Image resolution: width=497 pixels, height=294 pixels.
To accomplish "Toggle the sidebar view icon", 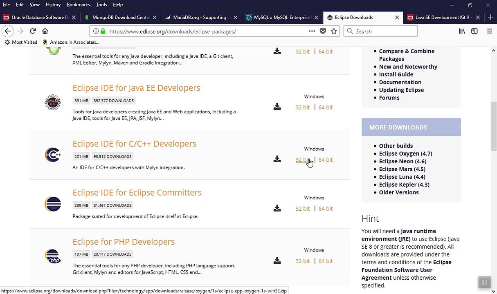I will tap(475, 31).
